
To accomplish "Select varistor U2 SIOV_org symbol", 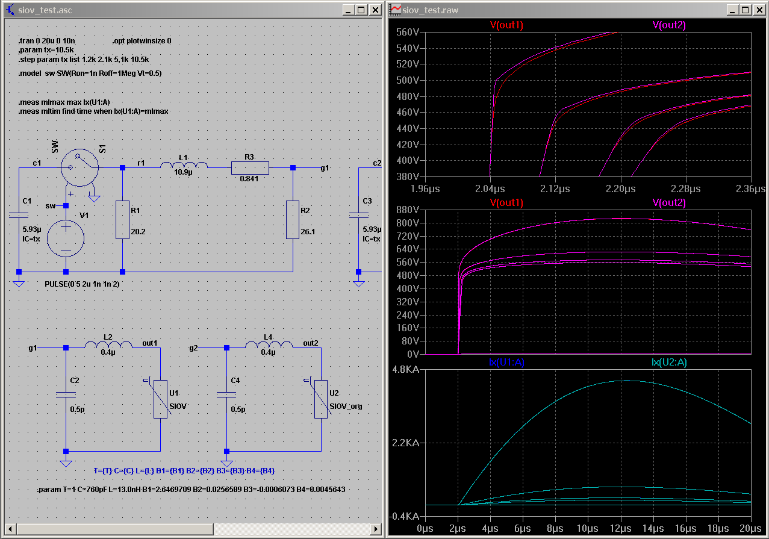I will (320, 399).
